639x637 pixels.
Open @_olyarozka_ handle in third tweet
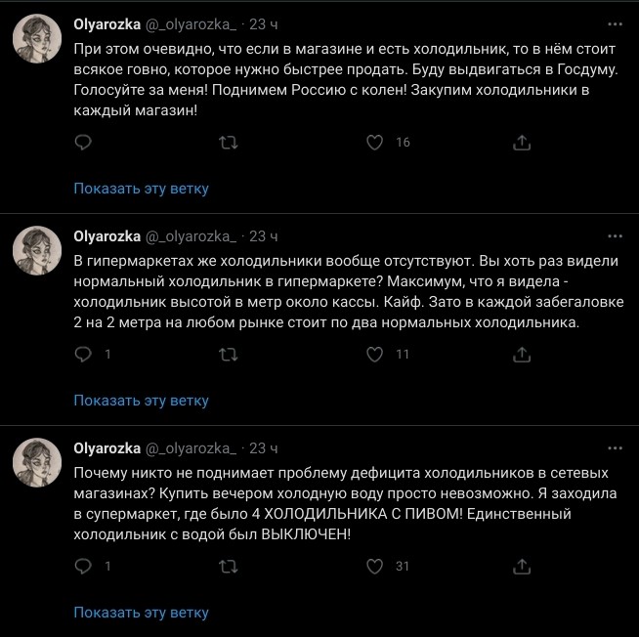[x=191, y=448]
